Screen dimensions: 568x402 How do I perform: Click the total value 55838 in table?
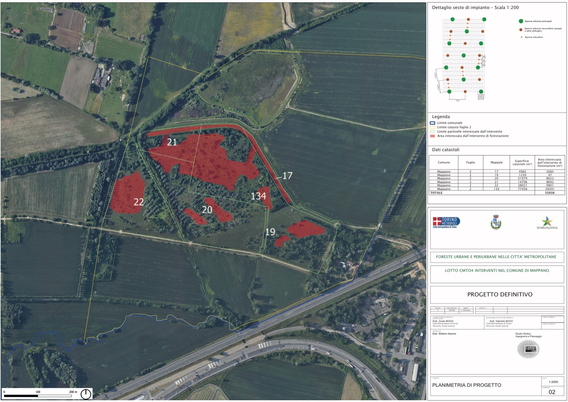click(550, 193)
